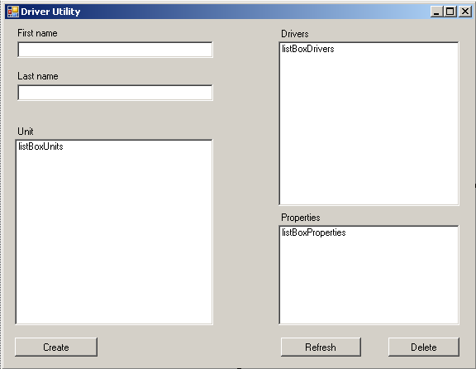Select the listBoxProperties entry in the Properties list
The image size is (476, 369).
coord(314,232)
